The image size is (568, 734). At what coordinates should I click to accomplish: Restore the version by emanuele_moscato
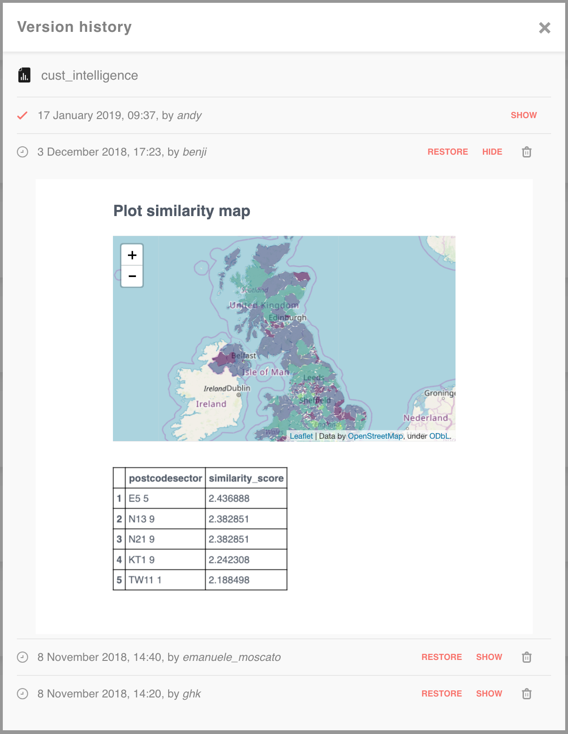(441, 657)
